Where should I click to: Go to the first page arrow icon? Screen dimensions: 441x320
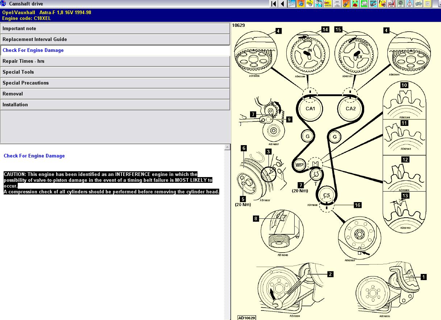coord(274,4)
